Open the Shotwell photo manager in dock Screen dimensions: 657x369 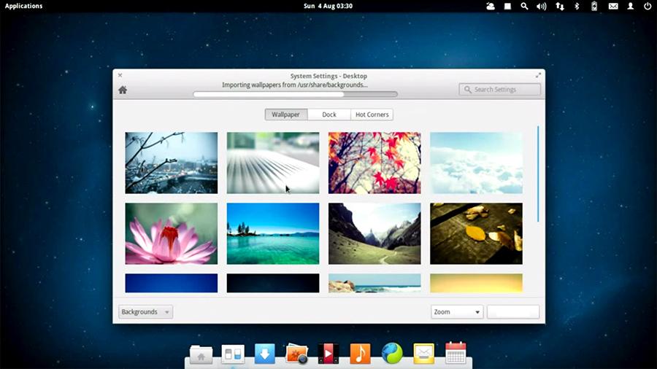point(296,354)
